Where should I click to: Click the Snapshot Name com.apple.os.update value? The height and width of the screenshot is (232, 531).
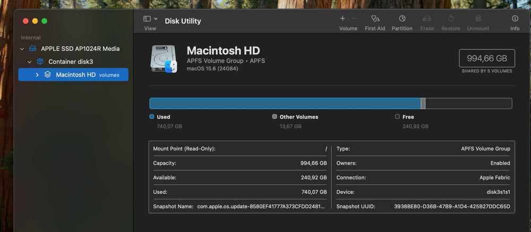(x=261, y=207)
